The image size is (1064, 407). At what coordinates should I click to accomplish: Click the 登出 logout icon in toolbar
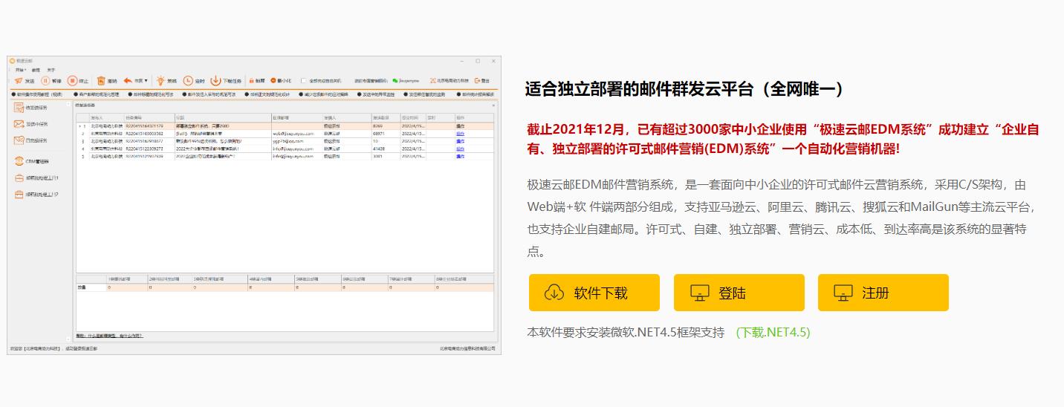pos(477,80)
